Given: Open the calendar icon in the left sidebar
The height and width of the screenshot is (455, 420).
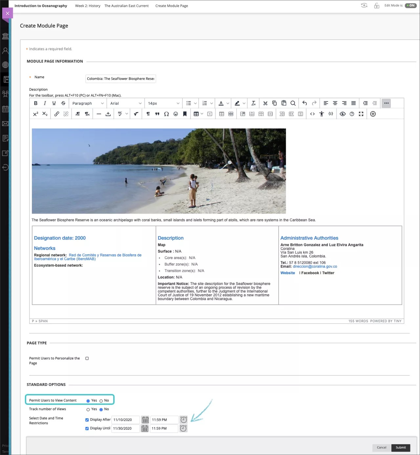Looking at the screenshot, I should click(x=5, y=109).
